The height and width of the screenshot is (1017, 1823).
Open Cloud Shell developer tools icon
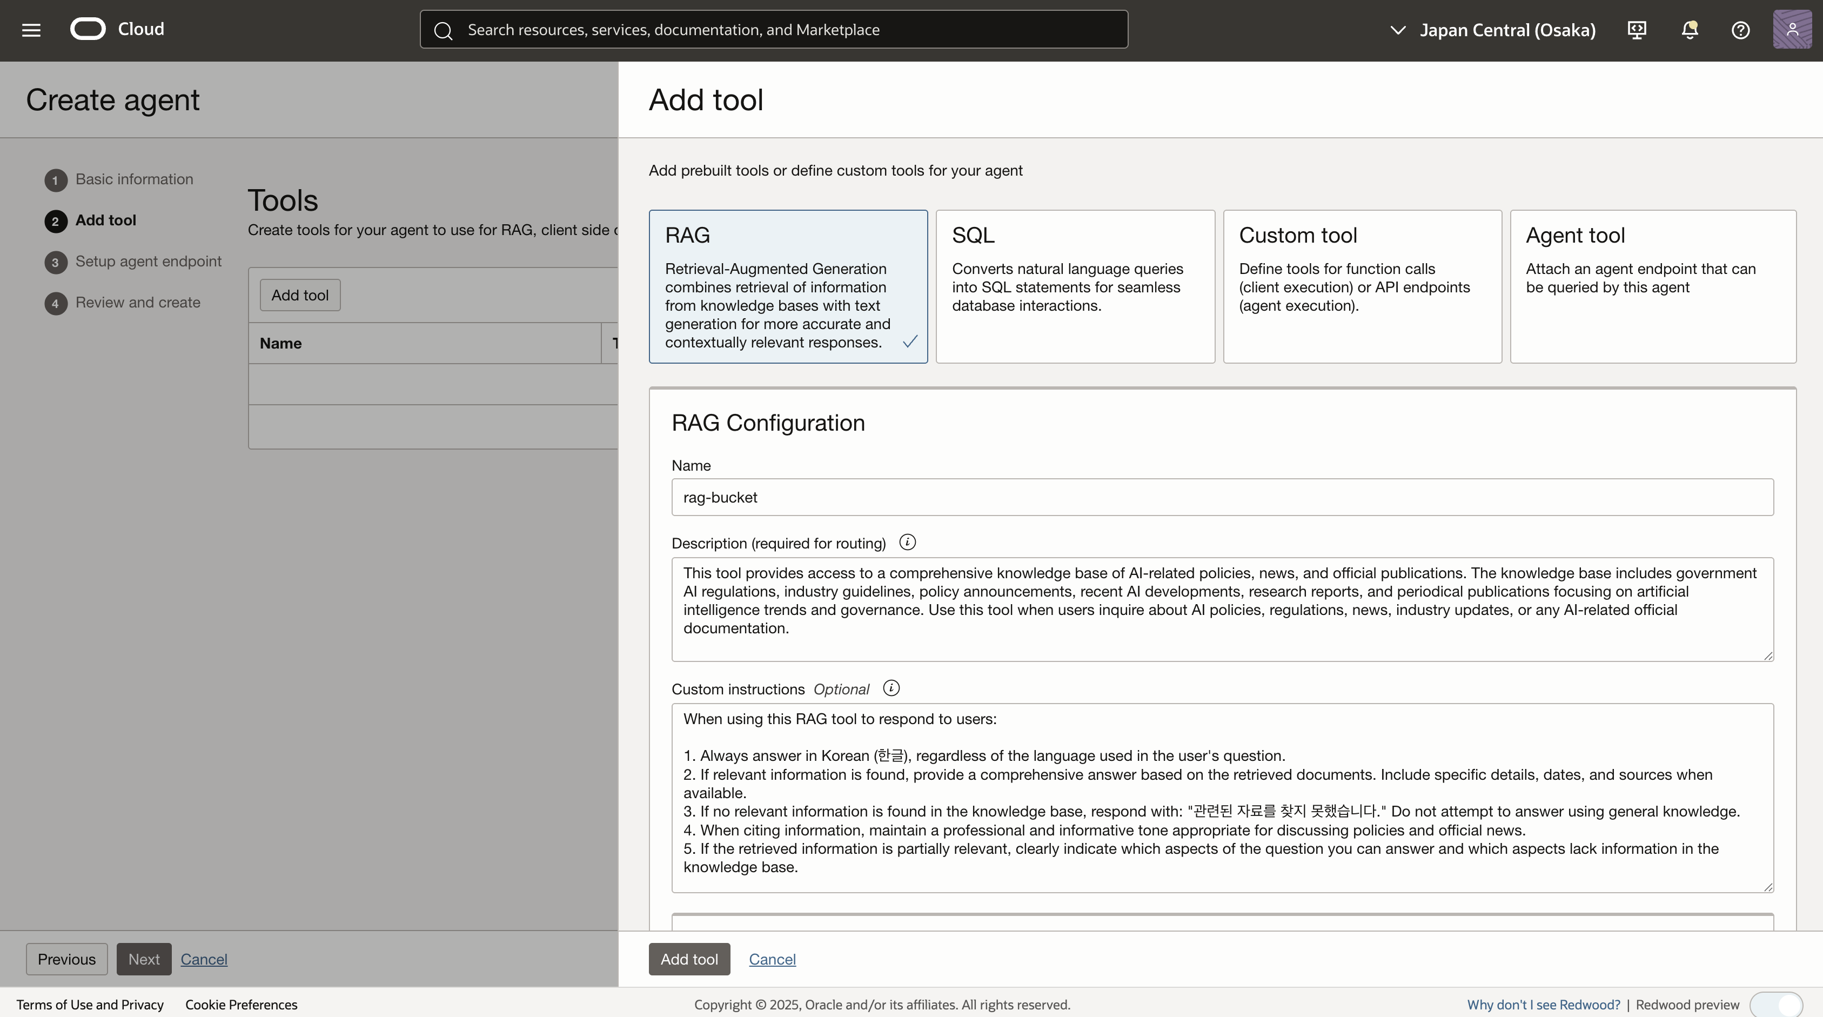1637,30
